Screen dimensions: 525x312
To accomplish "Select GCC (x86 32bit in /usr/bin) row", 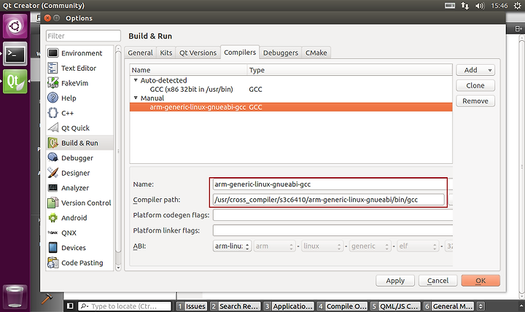I will tap(291, 90).
